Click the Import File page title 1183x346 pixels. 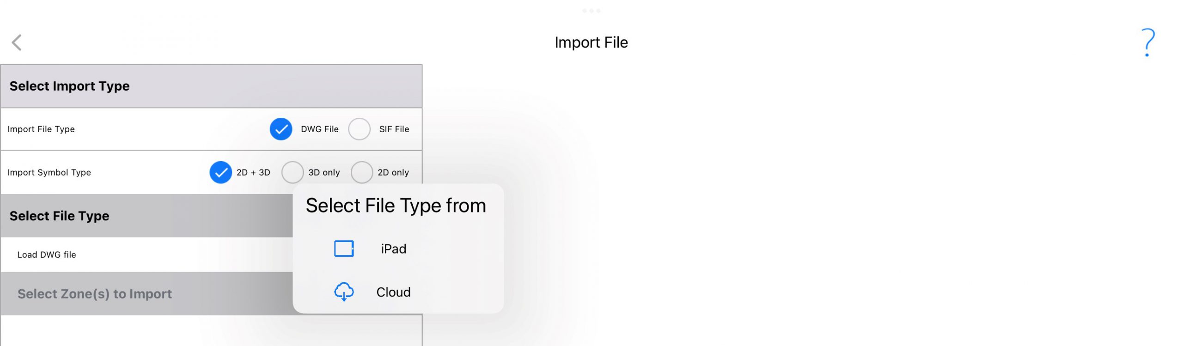click(591, 42)
